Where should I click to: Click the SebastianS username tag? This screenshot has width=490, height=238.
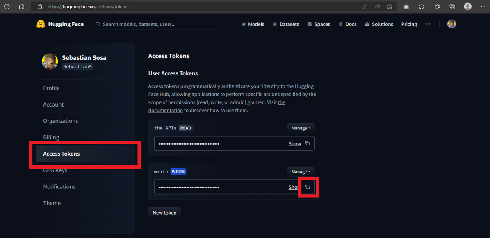(x=77, y=66)
